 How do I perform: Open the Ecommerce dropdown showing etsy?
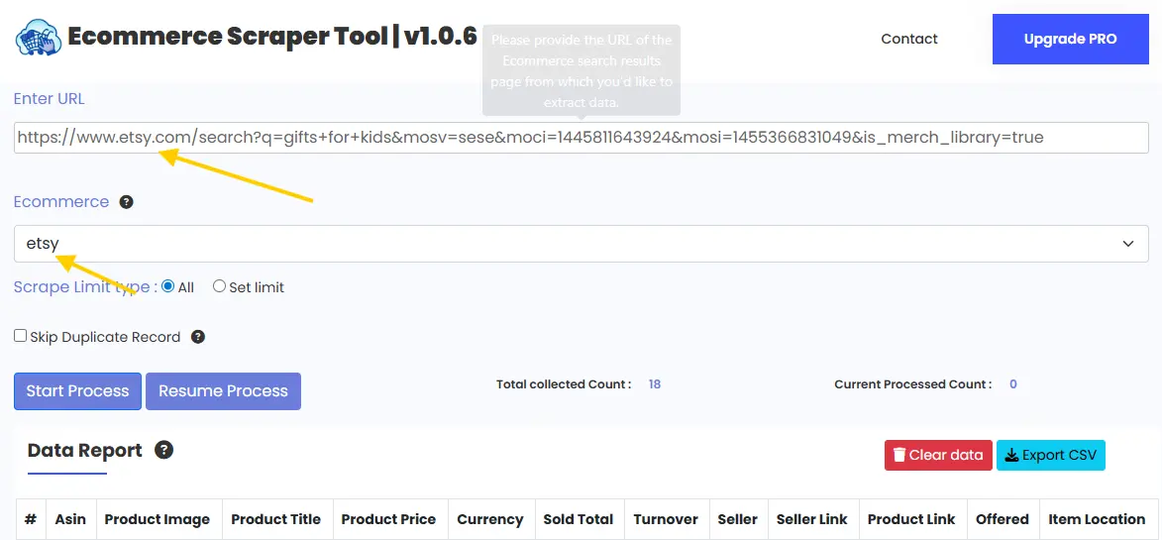(x=581, y=244)
